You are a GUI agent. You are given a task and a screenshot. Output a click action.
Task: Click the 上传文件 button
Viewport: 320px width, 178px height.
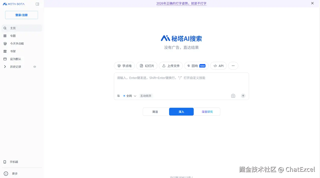click(171, 66)
